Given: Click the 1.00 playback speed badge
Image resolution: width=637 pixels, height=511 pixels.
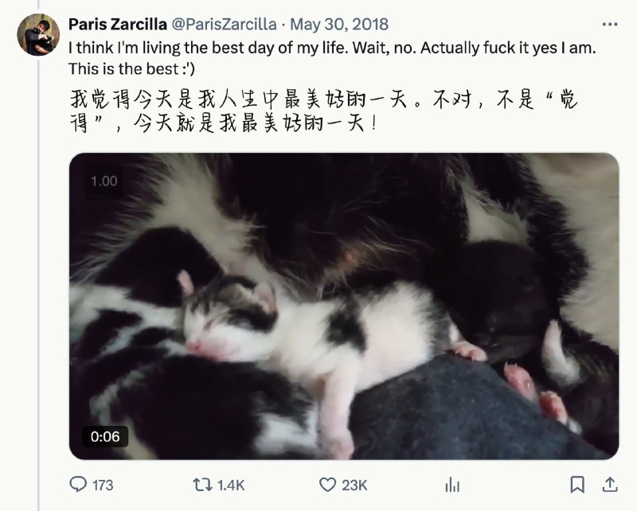Looking at the screenshot, I should click(104, 181).
